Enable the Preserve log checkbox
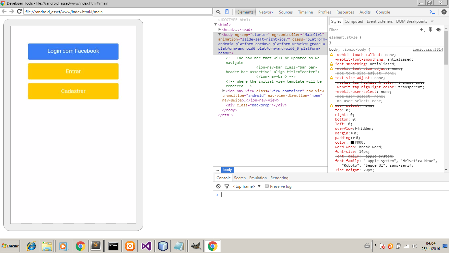 click(267, 186)
